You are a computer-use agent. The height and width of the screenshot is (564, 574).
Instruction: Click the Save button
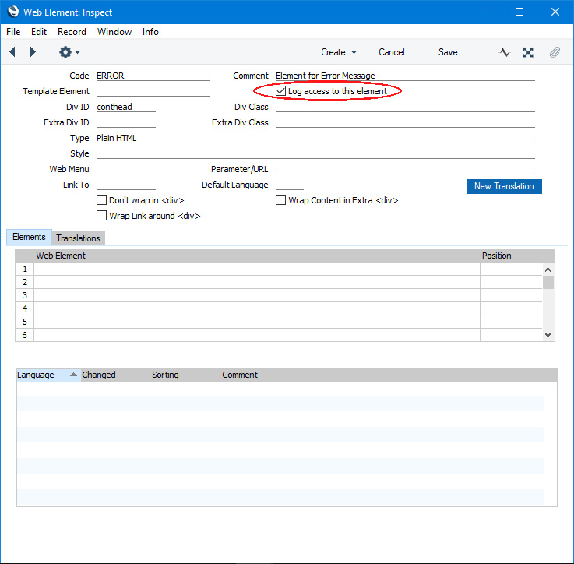tap(448, 52)
